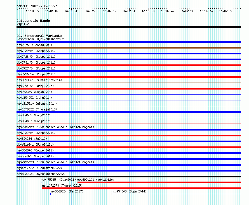Select variant dgv7730n54 (Cooper2011)
Screen dimensions: 249x205
pyautogui.click(x=36, y=74)
